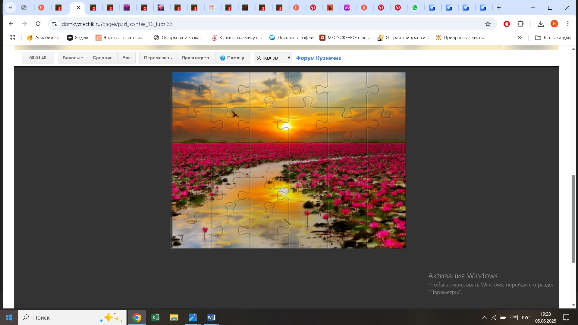
Task: Open the red ad blocker extension
Action: [507, 24]
